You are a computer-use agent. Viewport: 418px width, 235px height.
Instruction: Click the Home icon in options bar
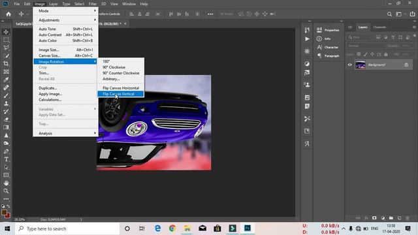pos(8,14)
